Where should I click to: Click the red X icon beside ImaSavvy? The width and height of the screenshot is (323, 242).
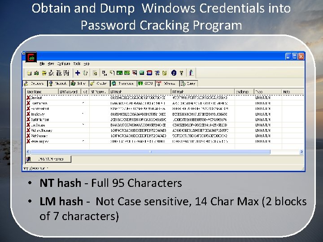tap(28, 114)
